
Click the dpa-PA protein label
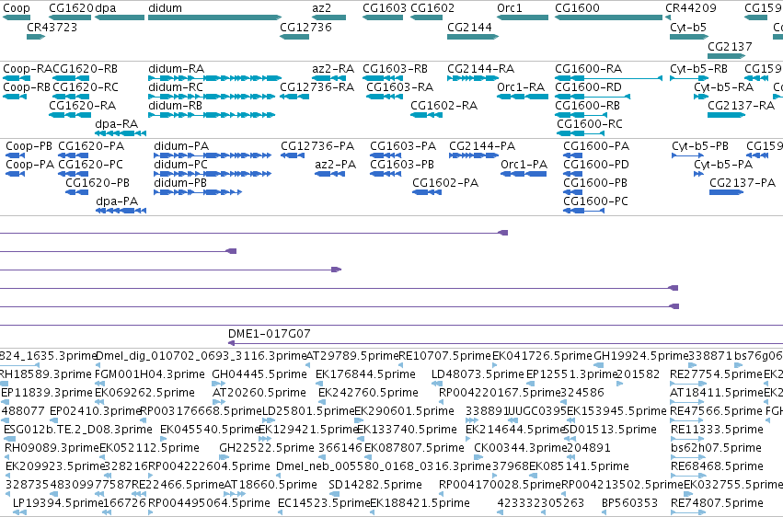(116, 201)
